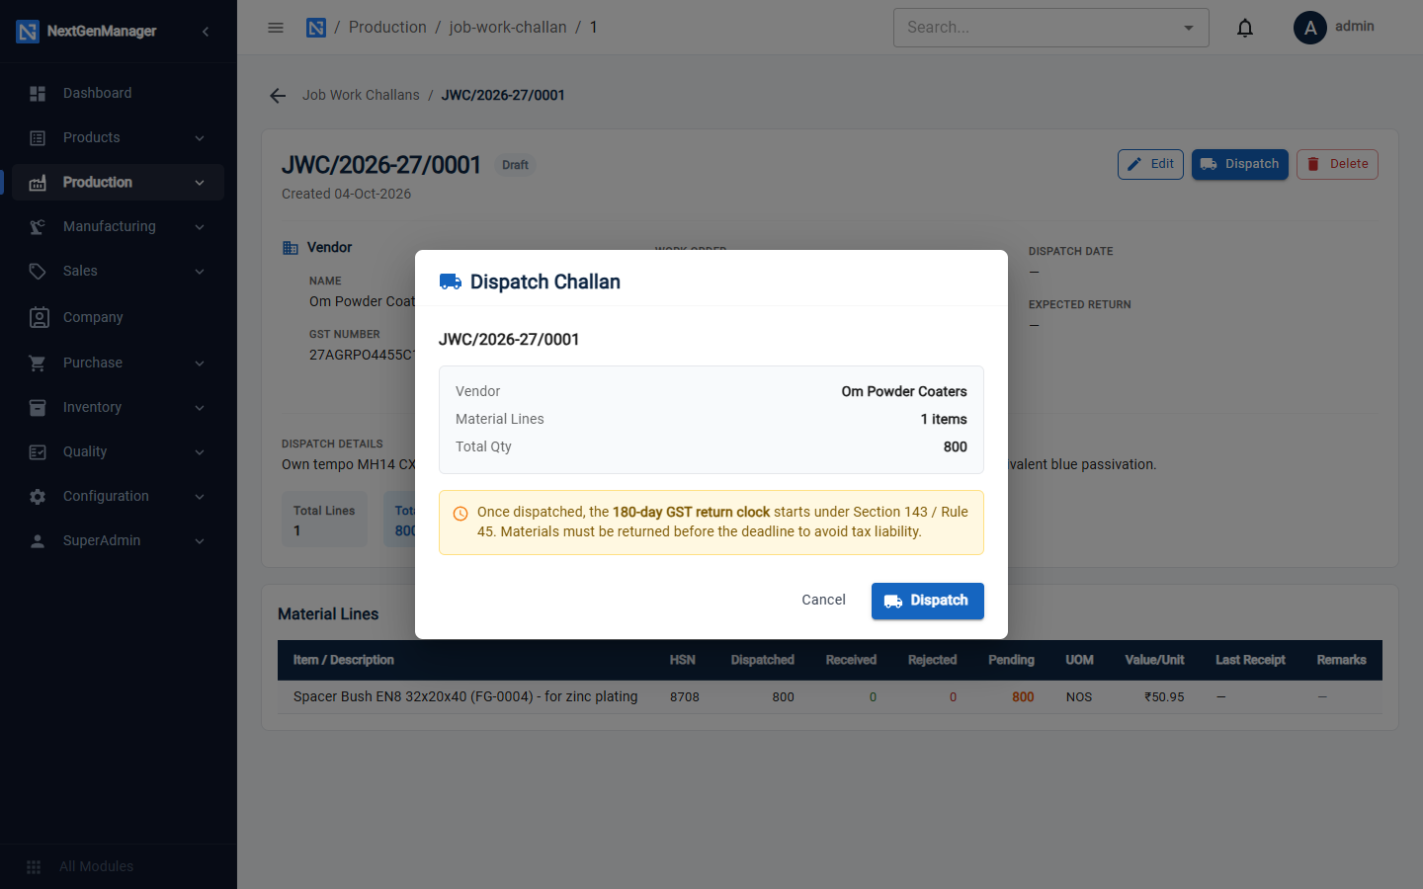Open the Company sidebar menu item
This screenshot has height=889, width=1423.
click(x=119, y=317)
